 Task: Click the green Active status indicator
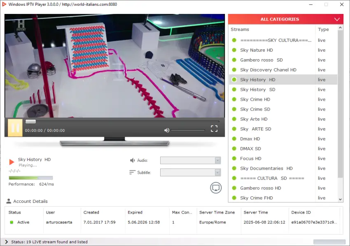(12, 222)
